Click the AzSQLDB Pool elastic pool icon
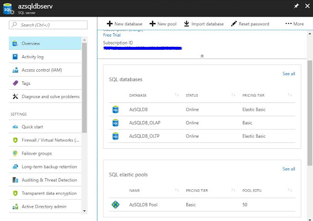This screenshot has height=221, width=313. 115,204
